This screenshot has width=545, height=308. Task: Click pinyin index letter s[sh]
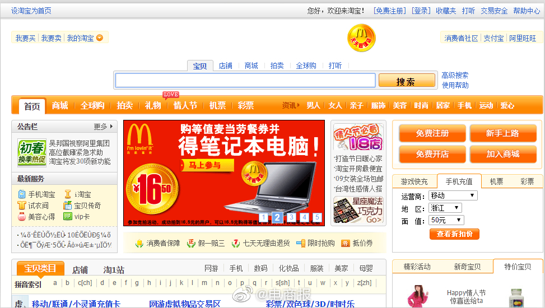click(282, 283)
